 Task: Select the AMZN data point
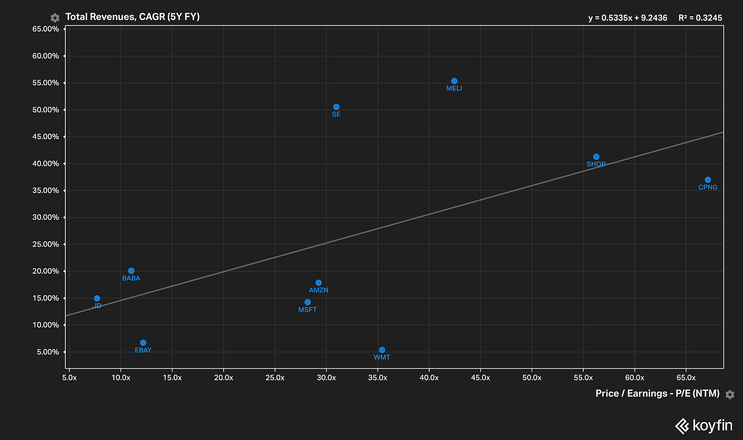tap(318, 283)
